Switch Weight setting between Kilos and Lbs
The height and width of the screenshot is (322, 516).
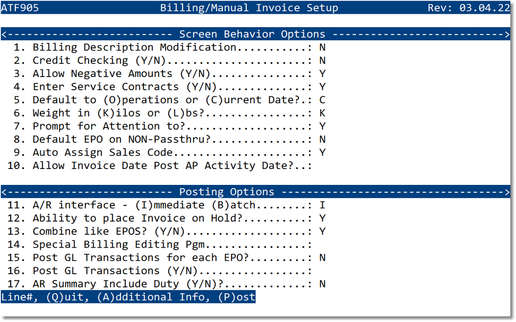[322, 113]
